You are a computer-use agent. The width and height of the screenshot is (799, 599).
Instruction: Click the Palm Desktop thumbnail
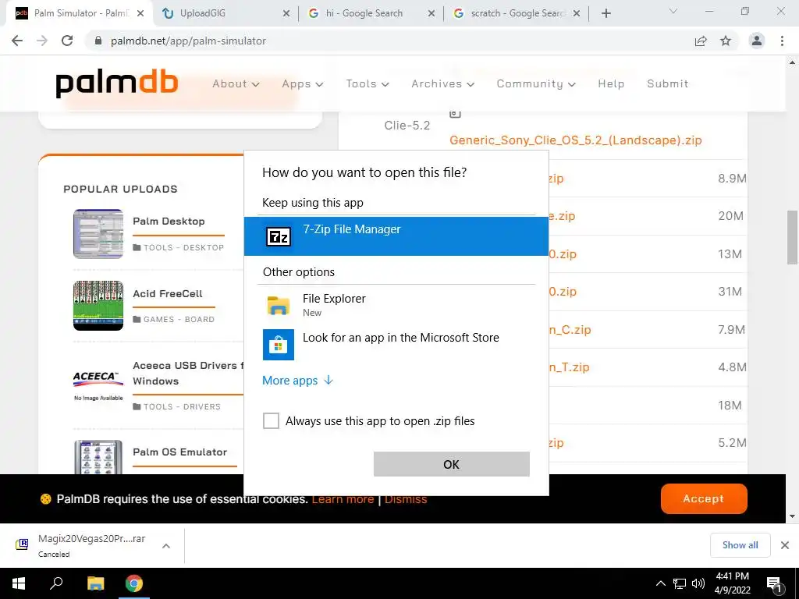(x=98, y=234)
